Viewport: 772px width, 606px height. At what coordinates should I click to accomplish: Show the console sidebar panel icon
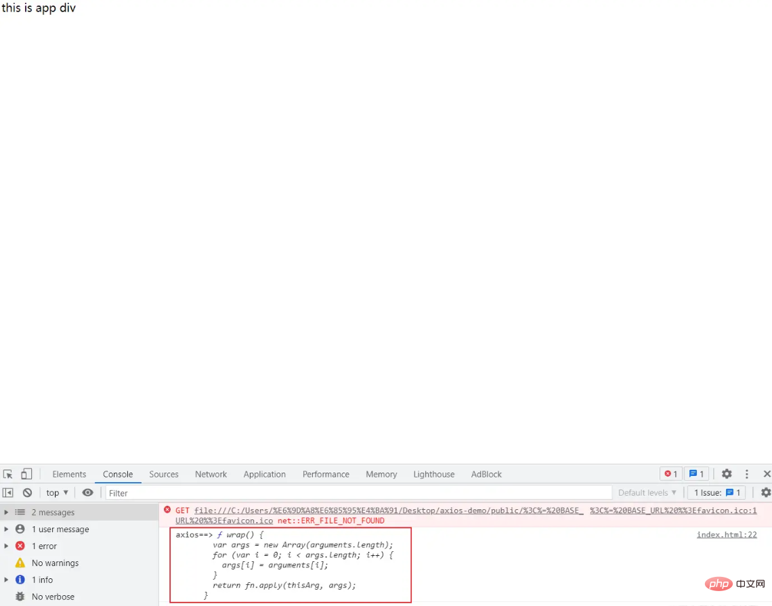pyautogui.click(x=8, y=492)
